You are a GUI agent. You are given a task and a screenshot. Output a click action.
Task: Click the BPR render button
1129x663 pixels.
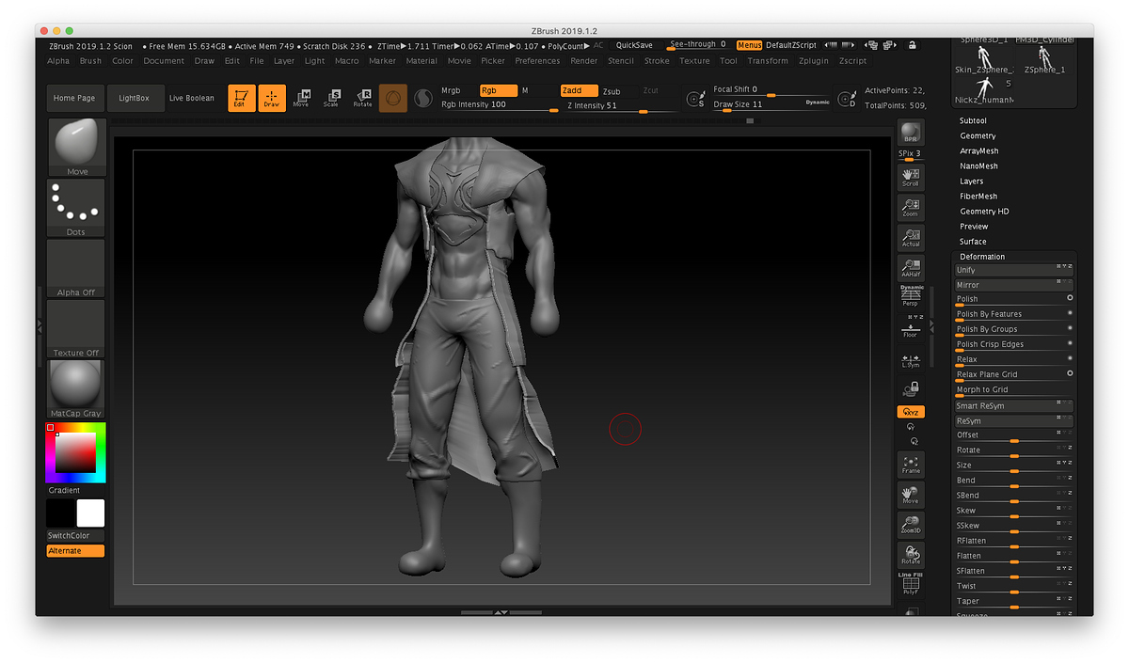(x=911, y=133)
